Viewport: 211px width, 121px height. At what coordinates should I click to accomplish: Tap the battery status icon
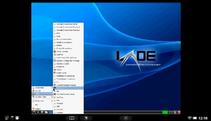(194, 118)
